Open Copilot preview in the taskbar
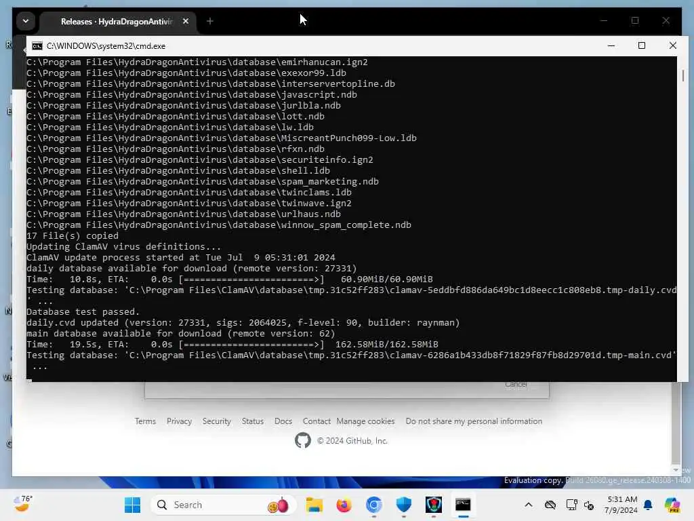 672,505
